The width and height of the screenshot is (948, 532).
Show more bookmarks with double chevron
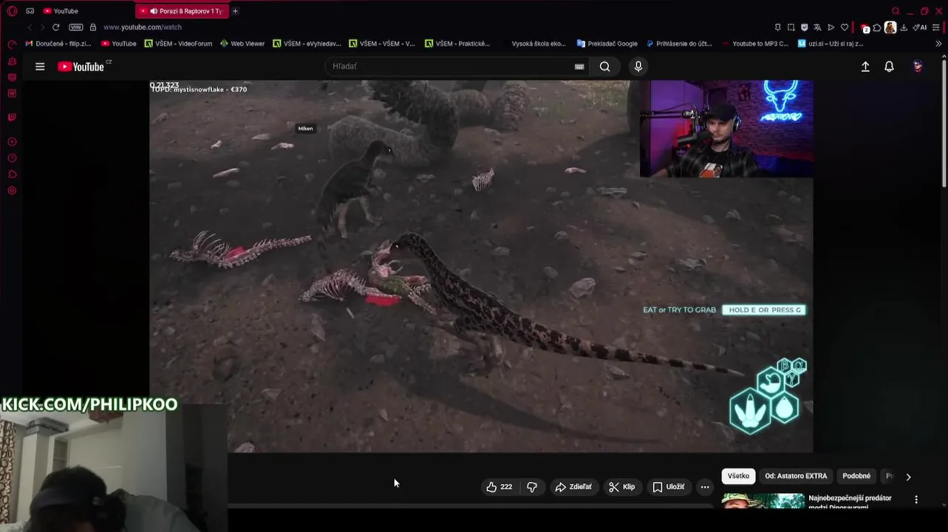[938, 44]
